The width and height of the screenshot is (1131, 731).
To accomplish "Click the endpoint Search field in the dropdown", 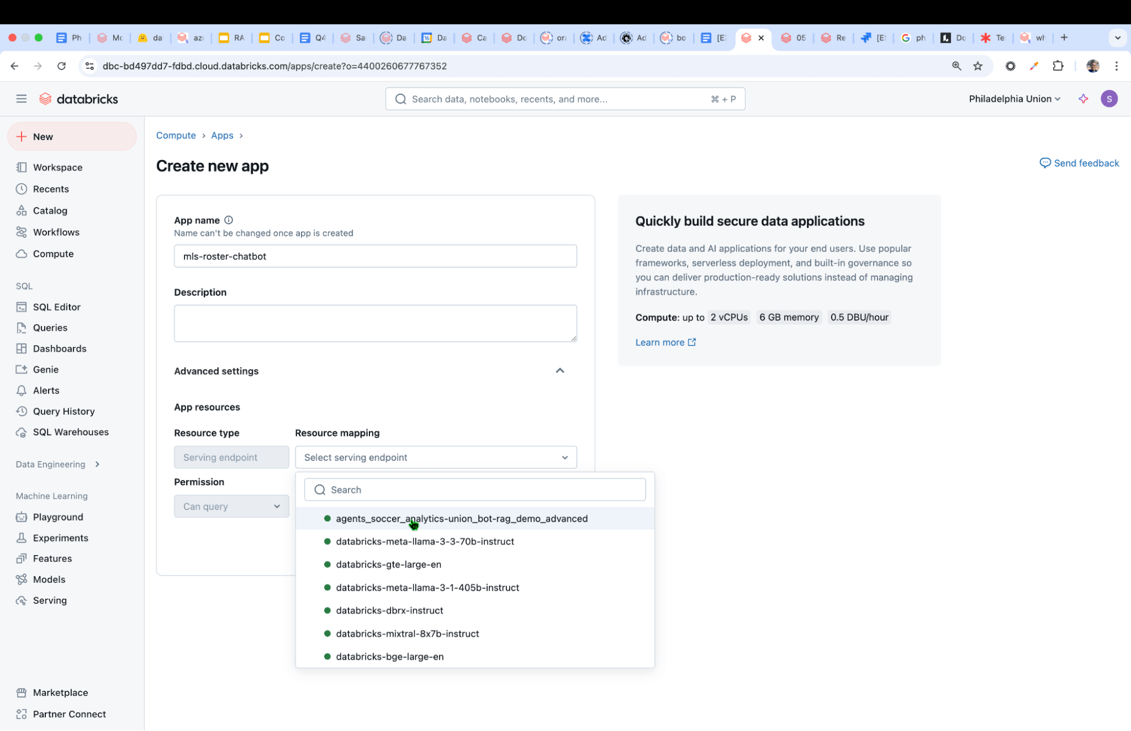I will [475, 490].
